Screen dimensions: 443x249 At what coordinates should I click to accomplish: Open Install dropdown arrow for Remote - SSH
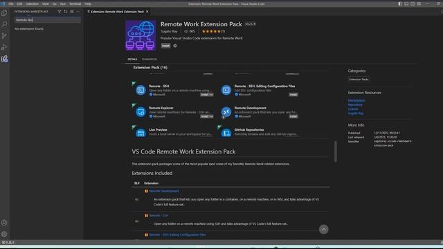click(x=211, y=95)
